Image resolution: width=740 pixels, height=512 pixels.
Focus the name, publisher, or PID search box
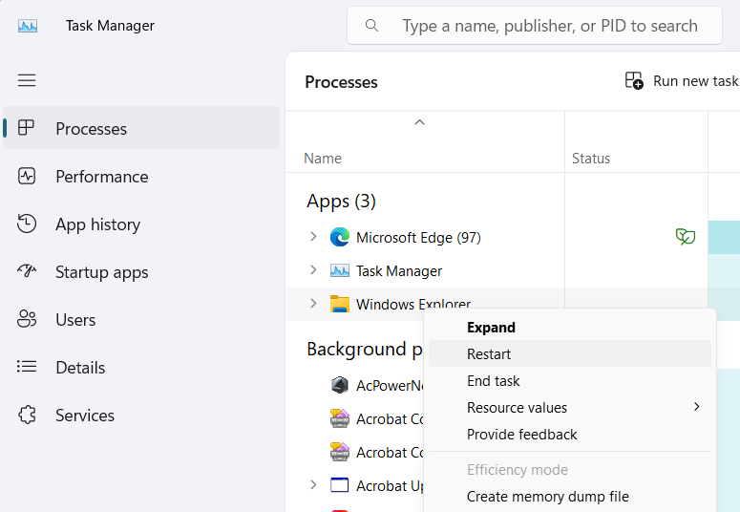(535, 26)
